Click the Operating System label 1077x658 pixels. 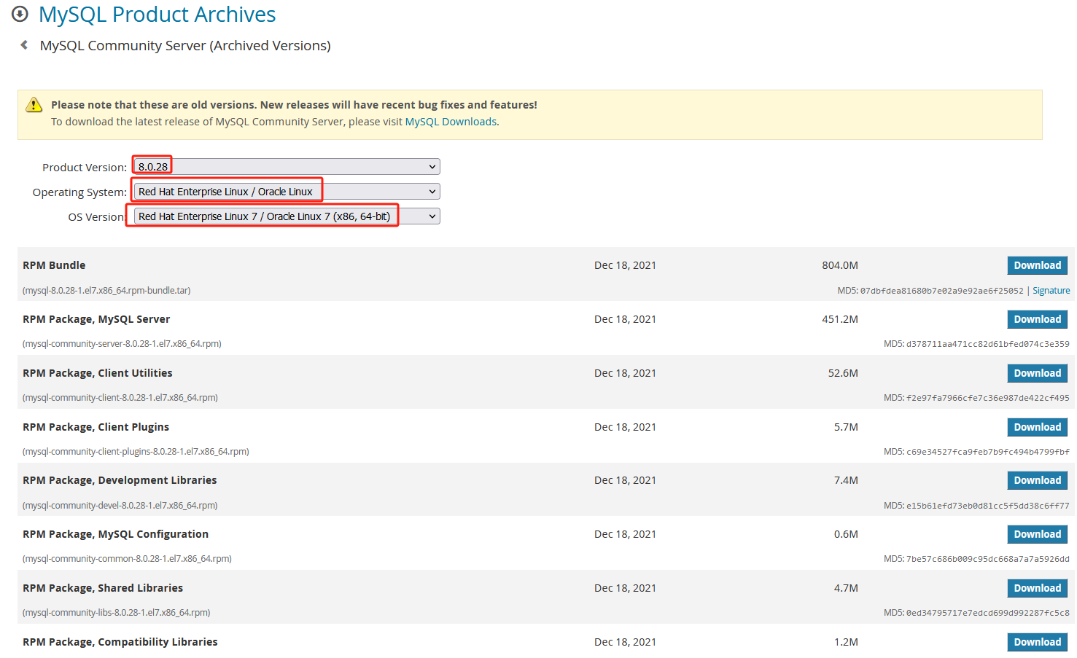click(79, 192)
